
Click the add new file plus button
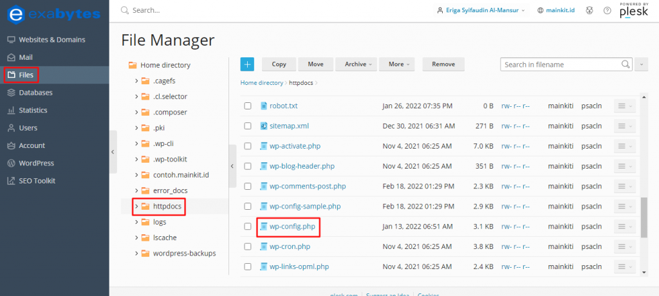[x=247, y=64]
